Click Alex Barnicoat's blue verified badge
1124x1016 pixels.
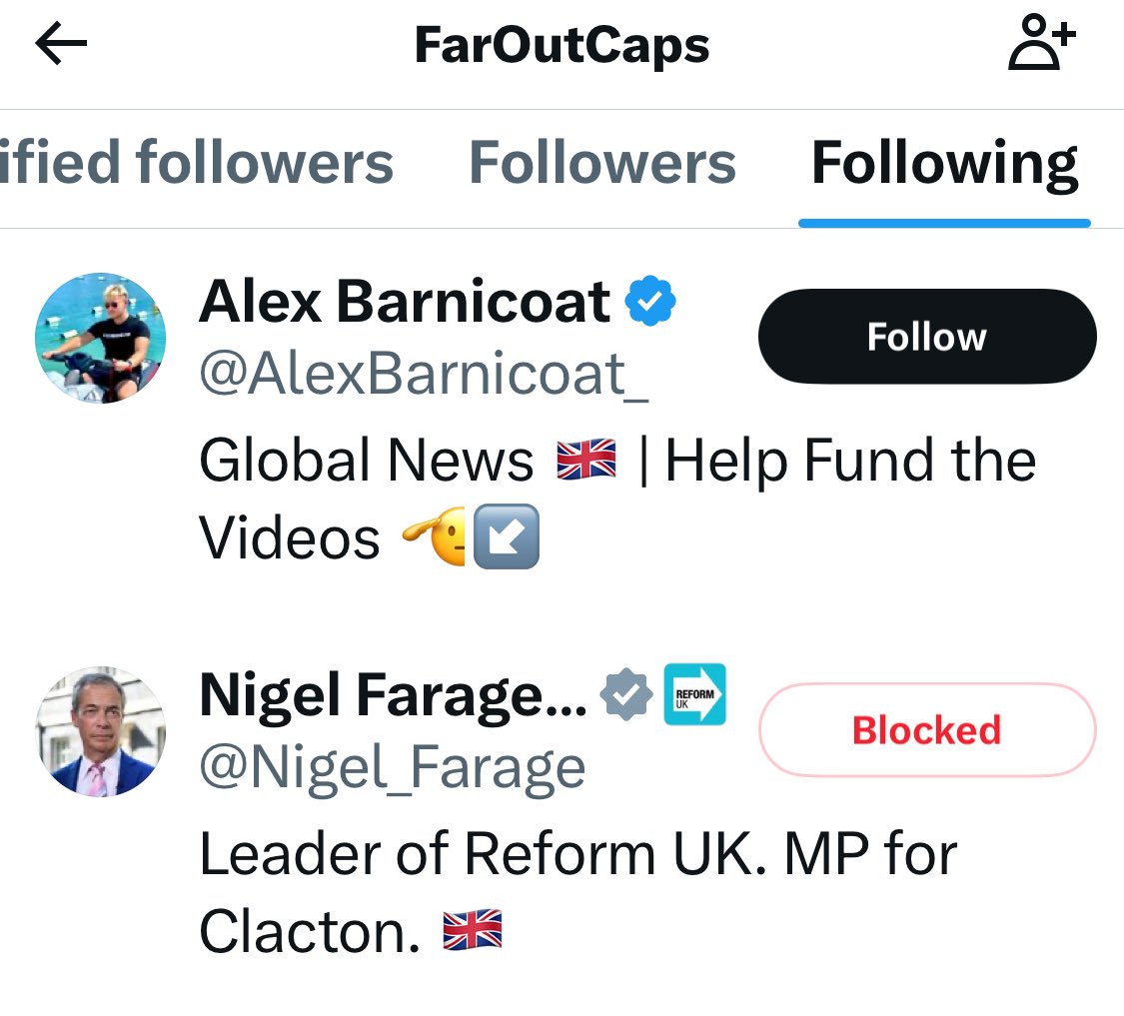pos(650,301)
